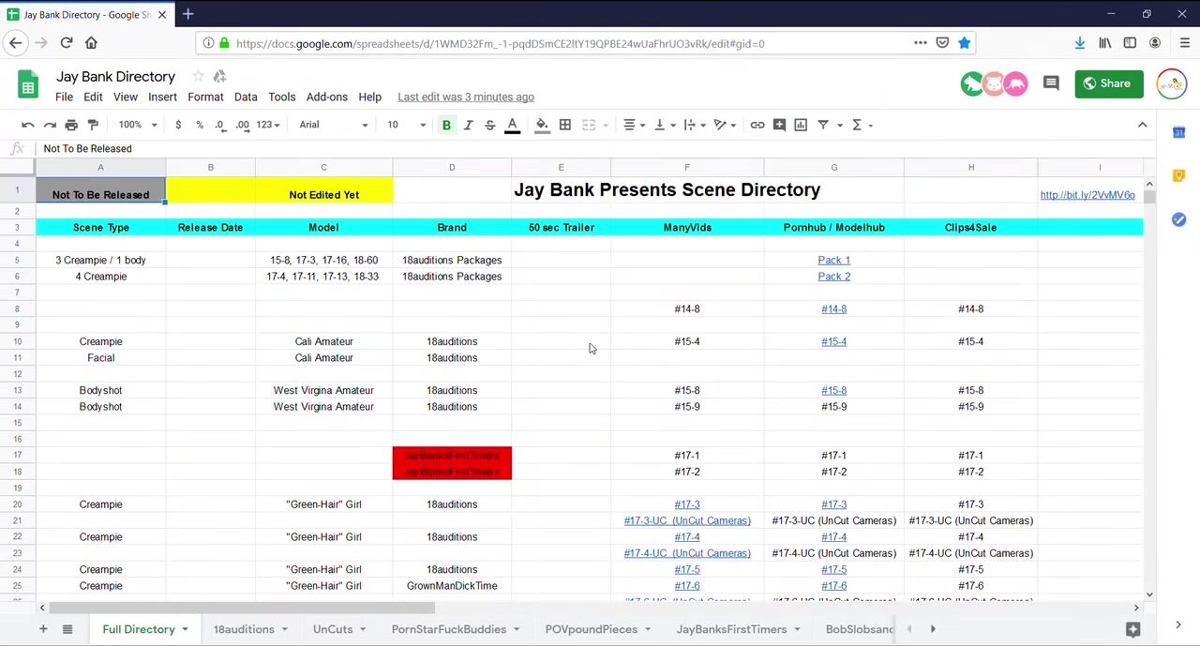Open the Arial font dropdown
Viewport: 1200px width, 646px height.
point(333,125)
